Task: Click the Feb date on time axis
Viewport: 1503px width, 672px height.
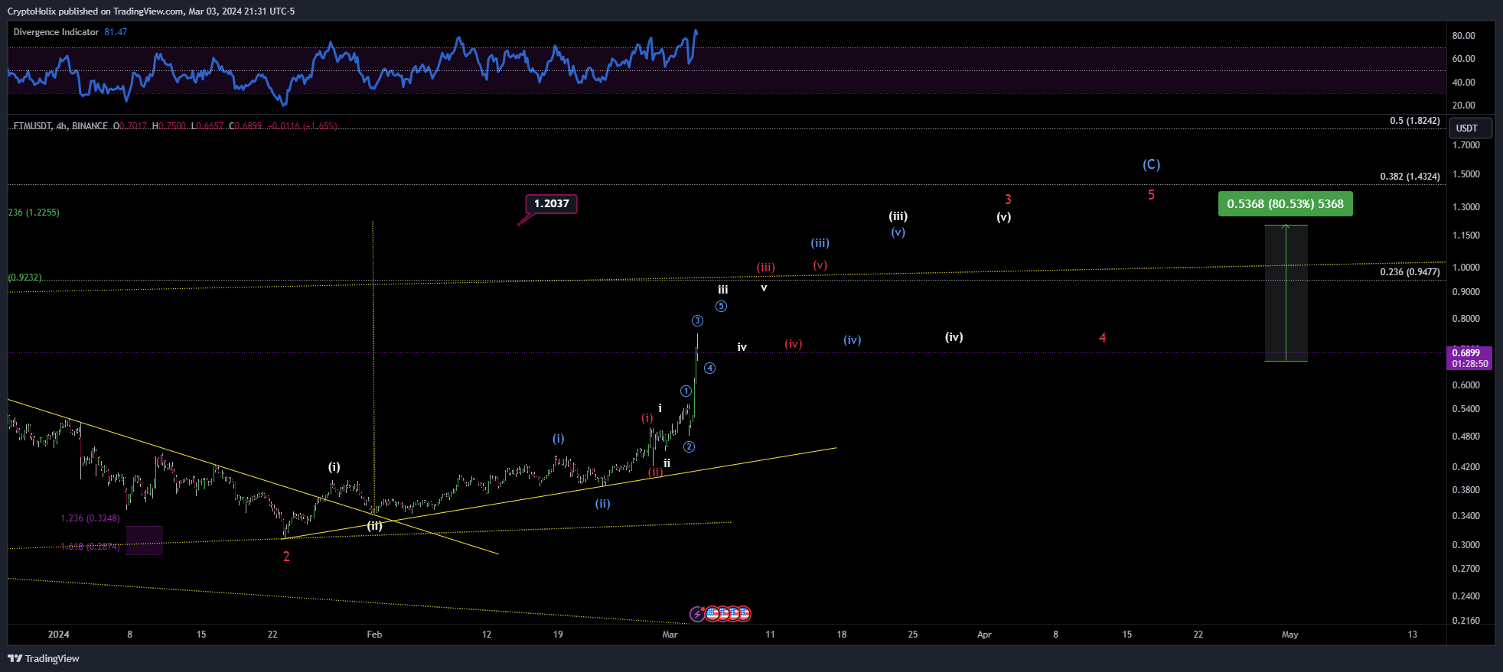Action: coord(374,635)
